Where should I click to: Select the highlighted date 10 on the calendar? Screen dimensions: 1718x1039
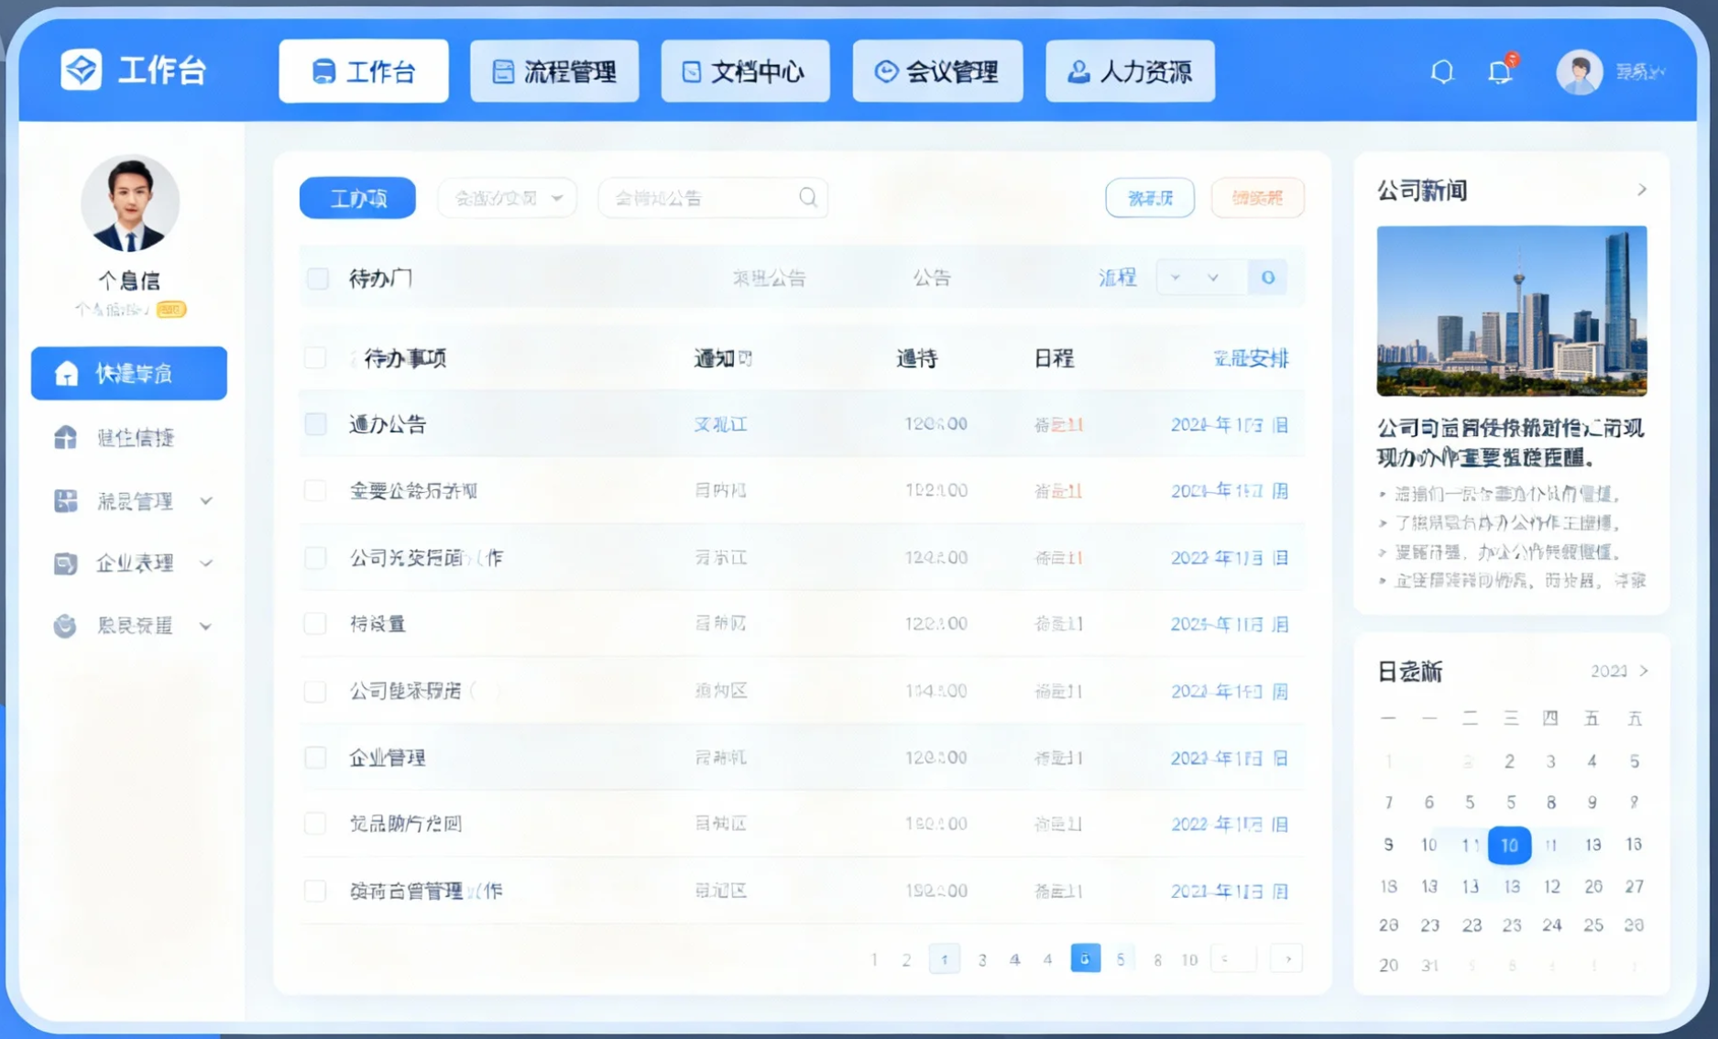click(1509, 845)
